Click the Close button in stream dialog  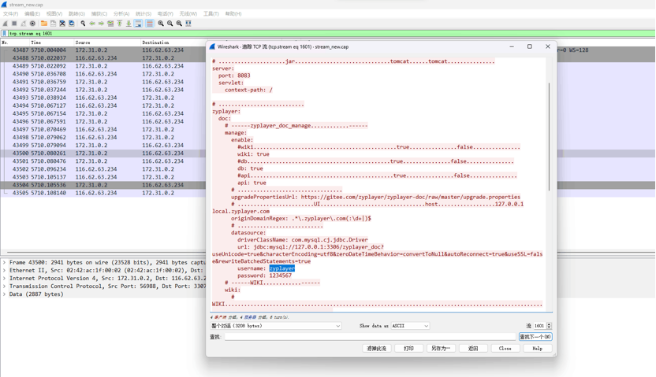click(x=505, y=348)
